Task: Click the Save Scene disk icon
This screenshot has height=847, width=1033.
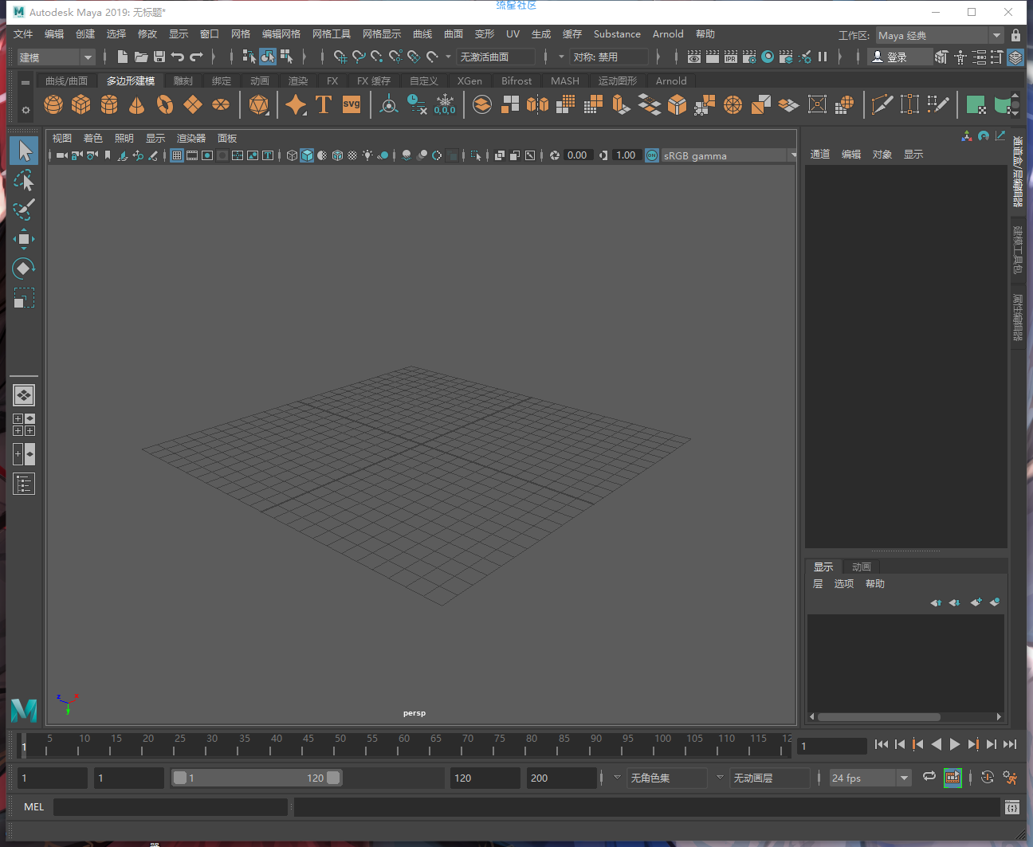Action: pyautogui.click(x=159, y=57)
